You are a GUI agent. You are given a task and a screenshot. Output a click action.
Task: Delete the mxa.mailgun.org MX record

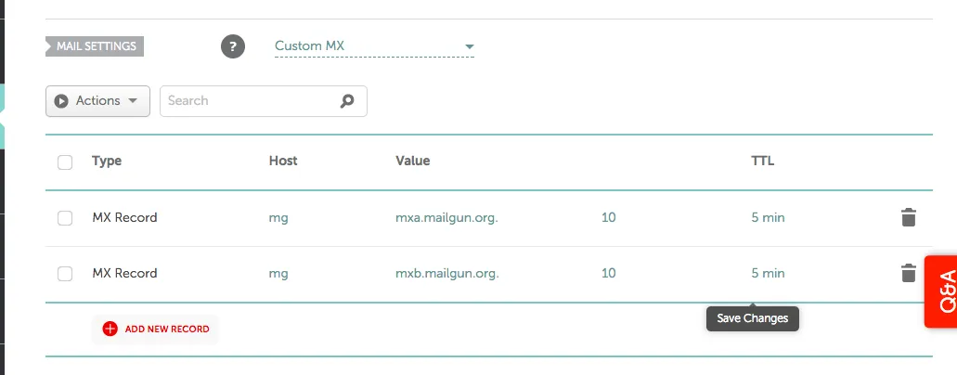pyautogui.click(x=908, y=218)
